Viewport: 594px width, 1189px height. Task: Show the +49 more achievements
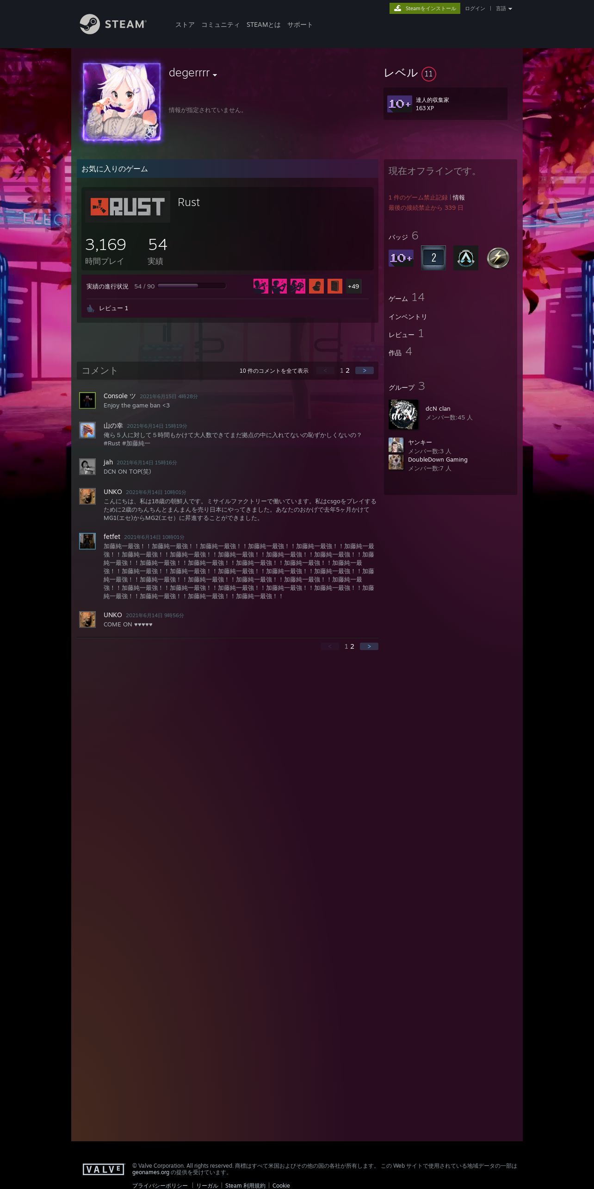pos(353,286)
